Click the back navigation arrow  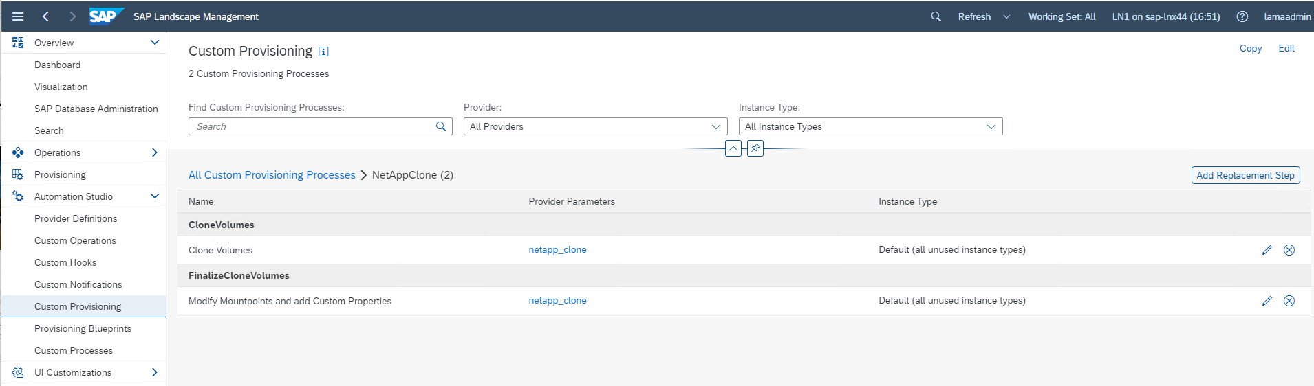click(45, 16)
